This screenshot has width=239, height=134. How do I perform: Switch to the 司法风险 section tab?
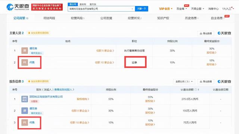(x=49, y=18)
